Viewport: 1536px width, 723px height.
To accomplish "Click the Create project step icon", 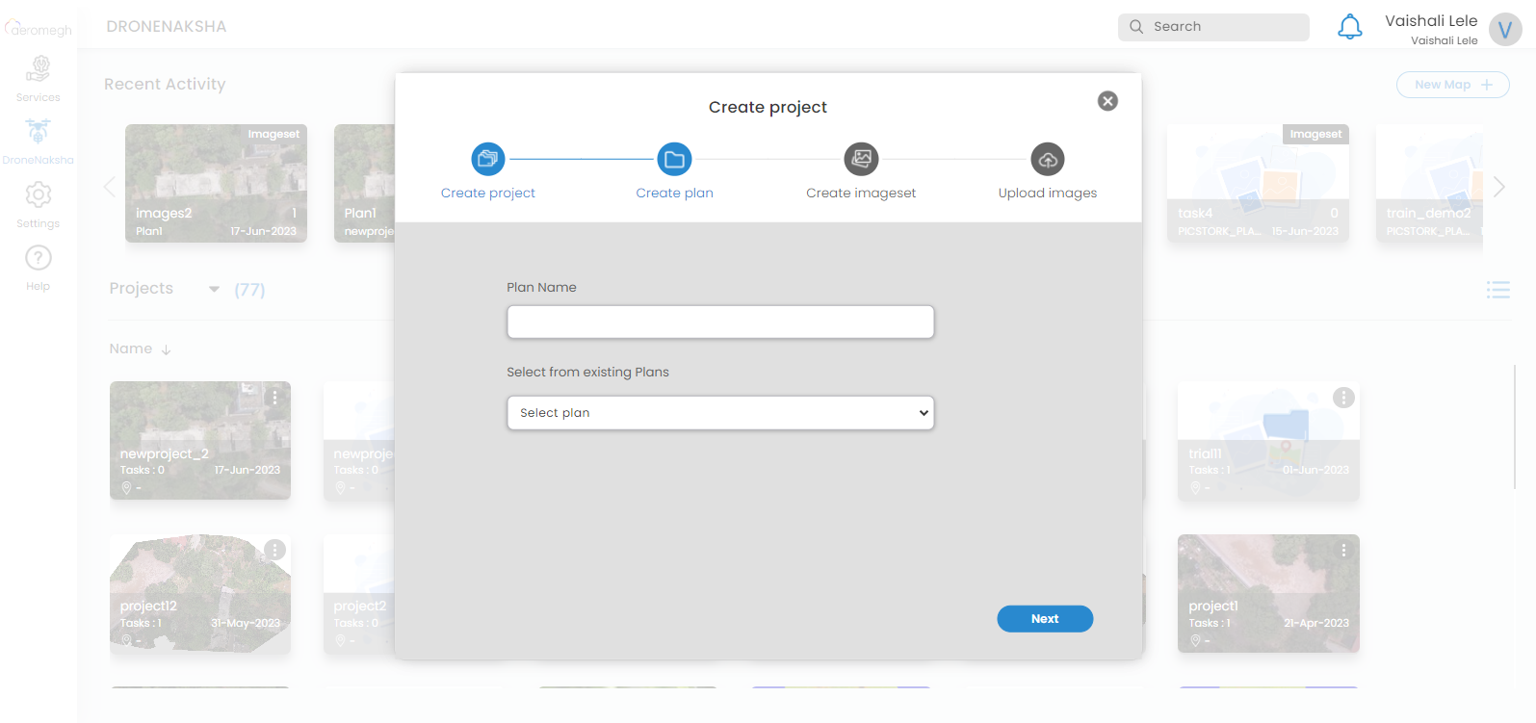I will (x=487, y=159).
